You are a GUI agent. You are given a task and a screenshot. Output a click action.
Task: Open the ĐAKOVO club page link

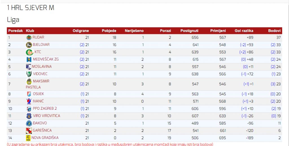[40, 123]
